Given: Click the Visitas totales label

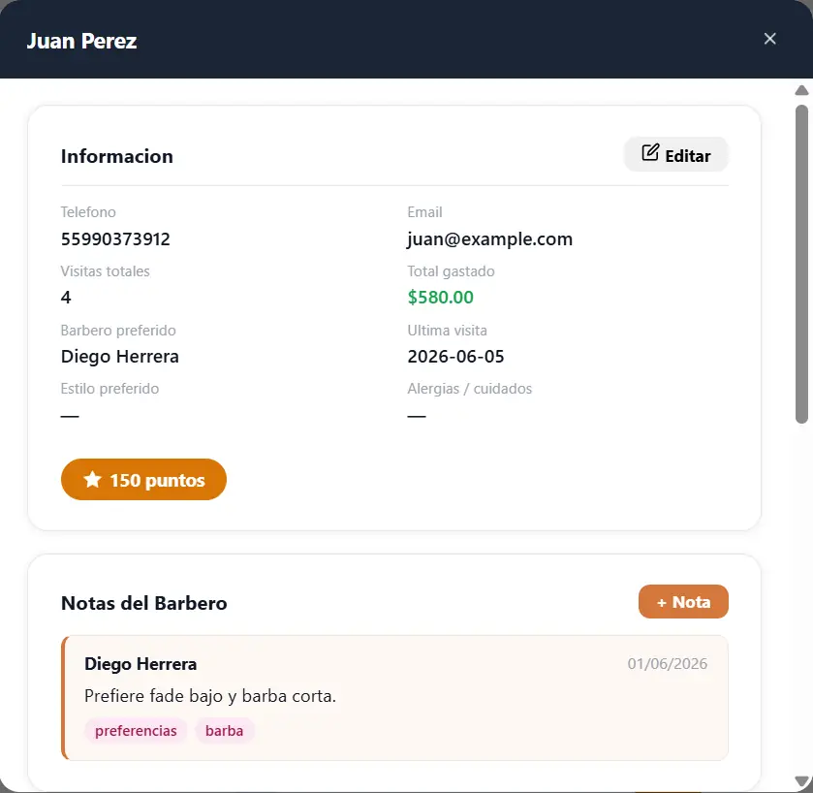Looking at the screenshot, I should coord(106,271).
